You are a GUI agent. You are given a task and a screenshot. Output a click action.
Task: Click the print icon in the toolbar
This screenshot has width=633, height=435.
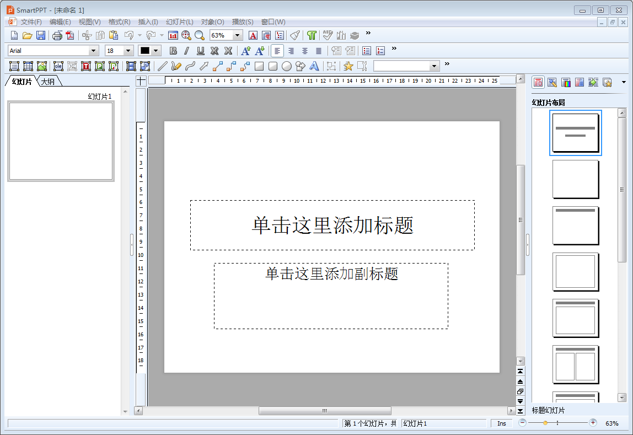coord(57,35)
